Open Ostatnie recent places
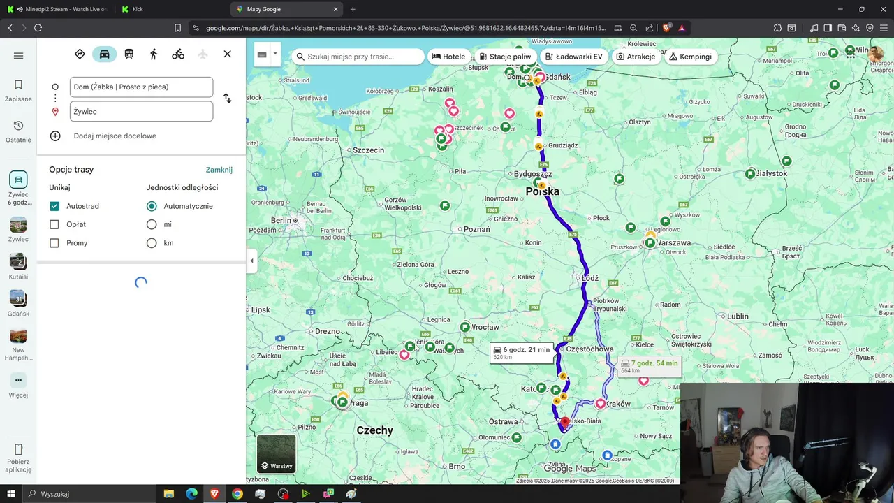Viewport: 894px width, 503px height. pyautogui.click(x=18, y=131)
